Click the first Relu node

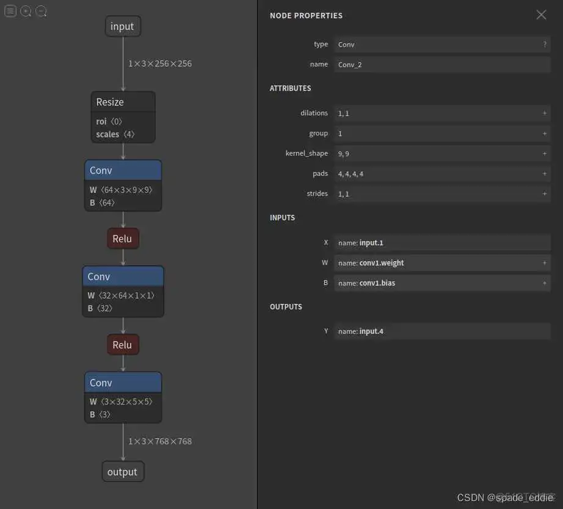point(123,239)
